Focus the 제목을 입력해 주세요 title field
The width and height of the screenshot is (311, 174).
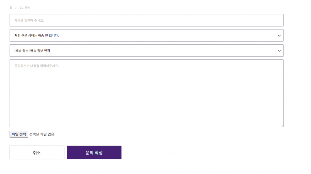146,20
